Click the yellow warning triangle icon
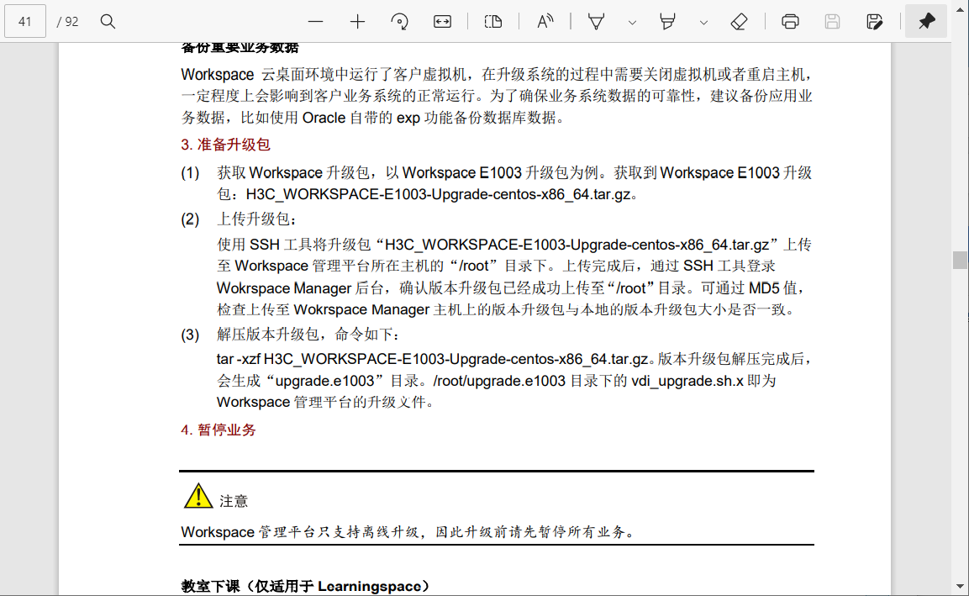969x596 pixels. tap(197, 496)
